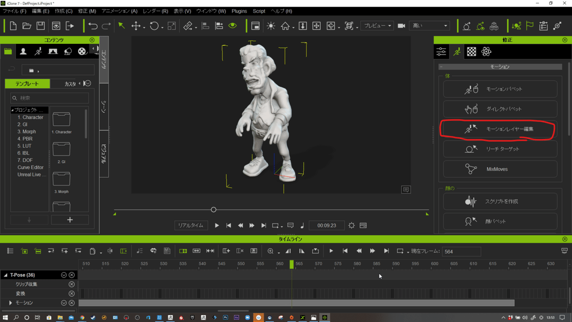Open the 高い quality dropdown
The image size is (572, 322).
[x=430, y=26]
